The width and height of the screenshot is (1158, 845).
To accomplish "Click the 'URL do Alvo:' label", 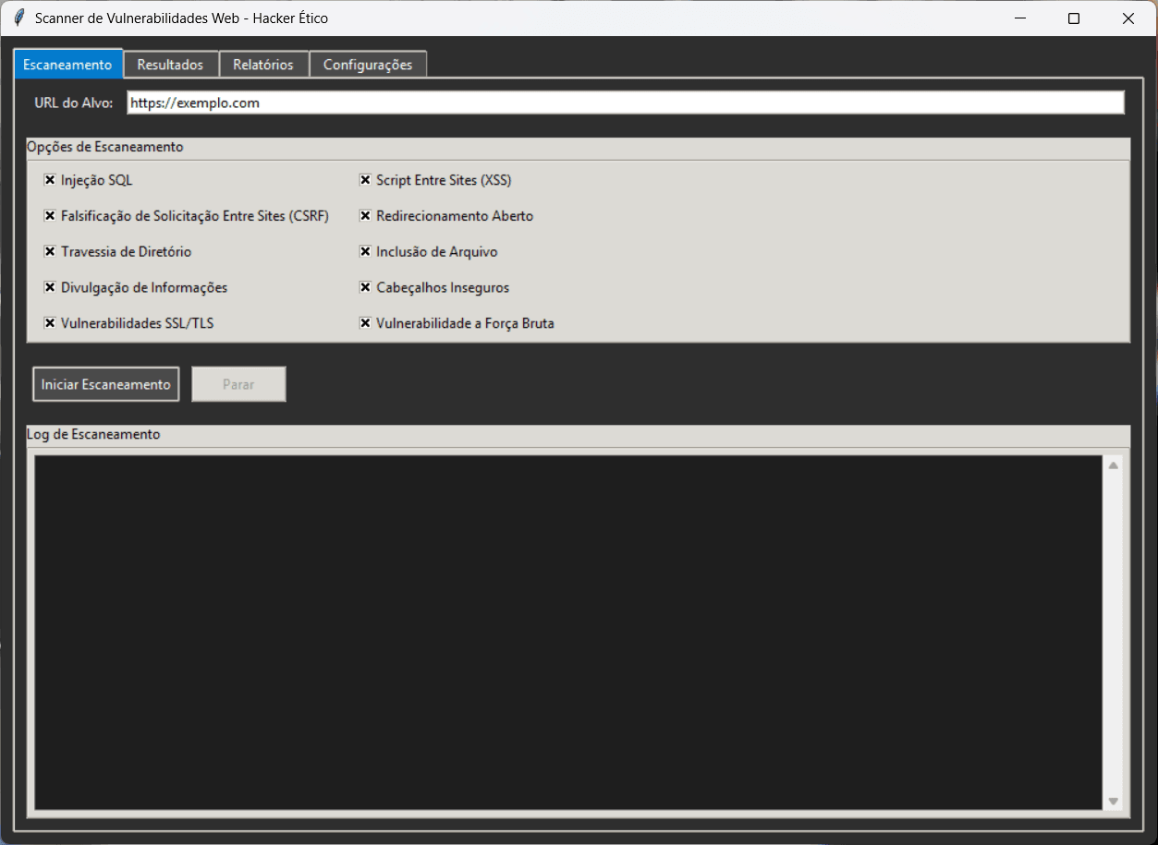I will coord(74,103).
